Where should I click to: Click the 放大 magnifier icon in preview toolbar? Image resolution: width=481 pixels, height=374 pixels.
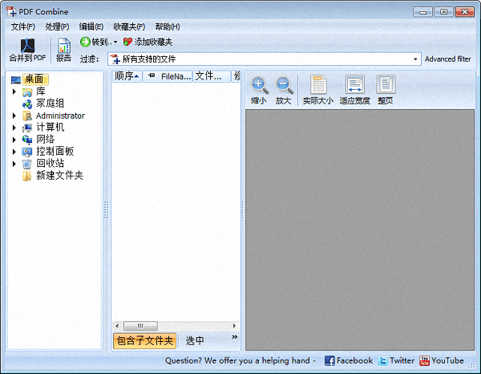tap(284, 85)
